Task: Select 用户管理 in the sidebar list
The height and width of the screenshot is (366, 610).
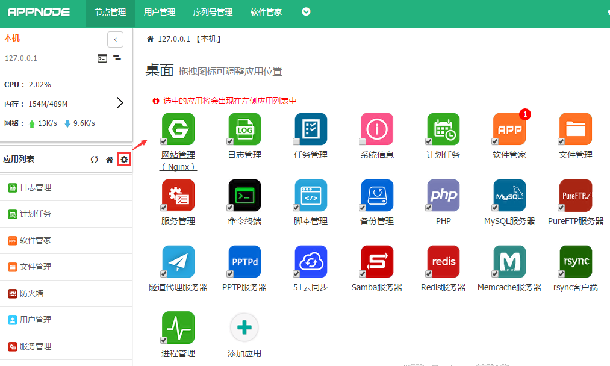Action: [66, 320]
